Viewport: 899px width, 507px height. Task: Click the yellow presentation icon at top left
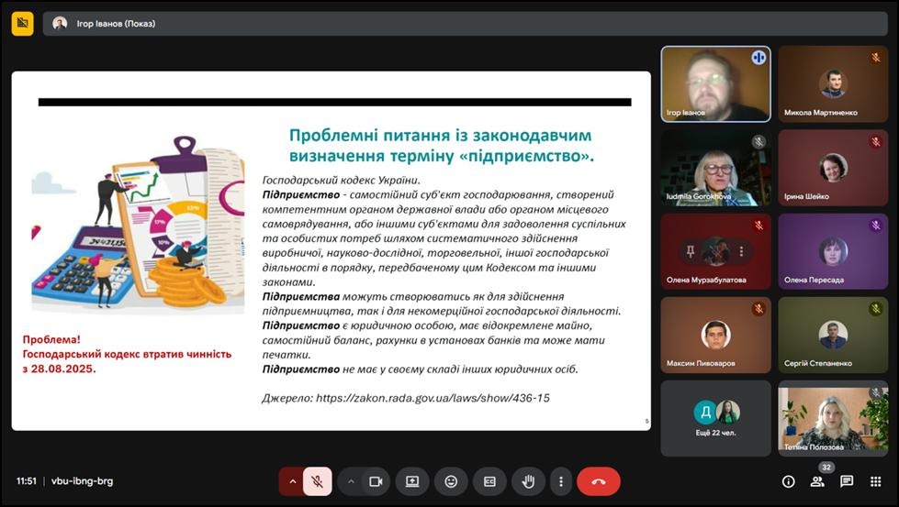click(x=22, y=24)
